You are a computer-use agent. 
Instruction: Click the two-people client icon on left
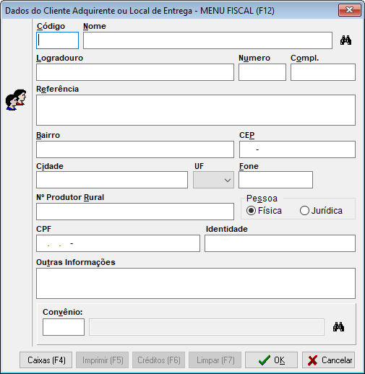click(x=16, y=100)
